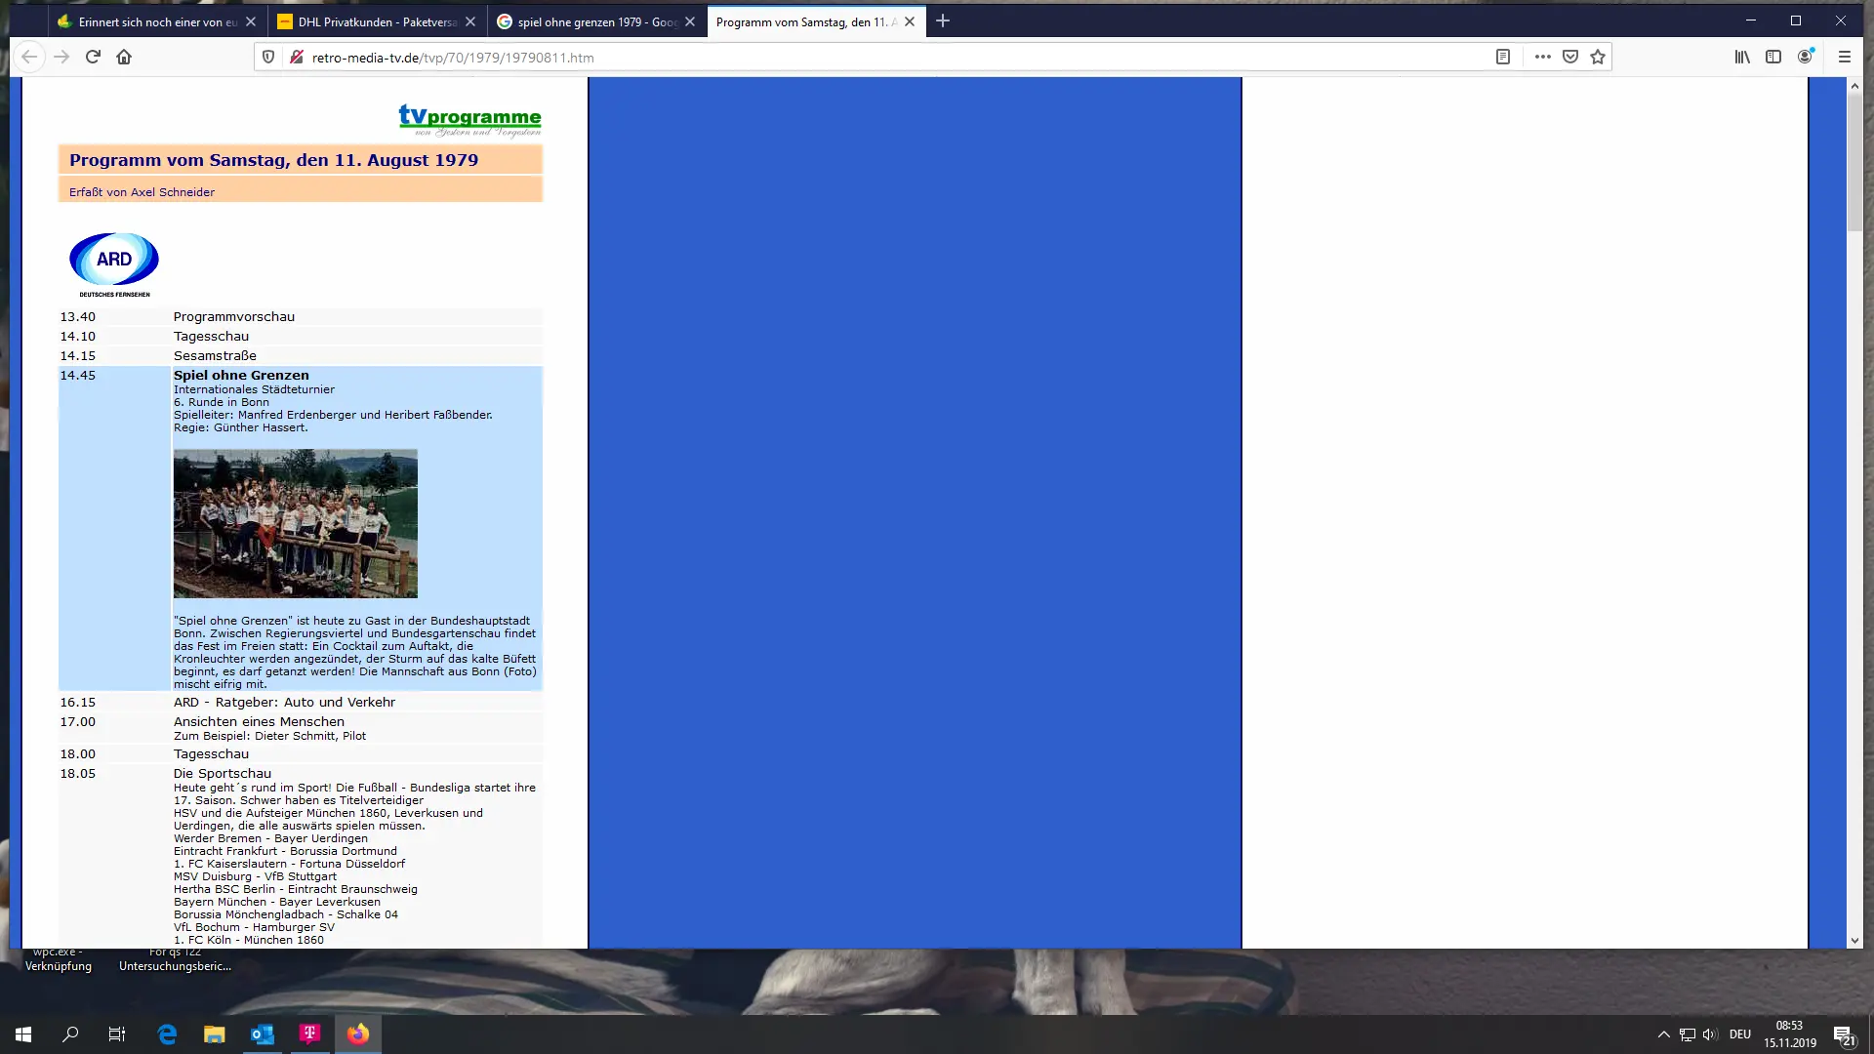Toggle reader view for this page
The height and width of the screenshot is (1054, 1874).
[x=1503, y=57]
